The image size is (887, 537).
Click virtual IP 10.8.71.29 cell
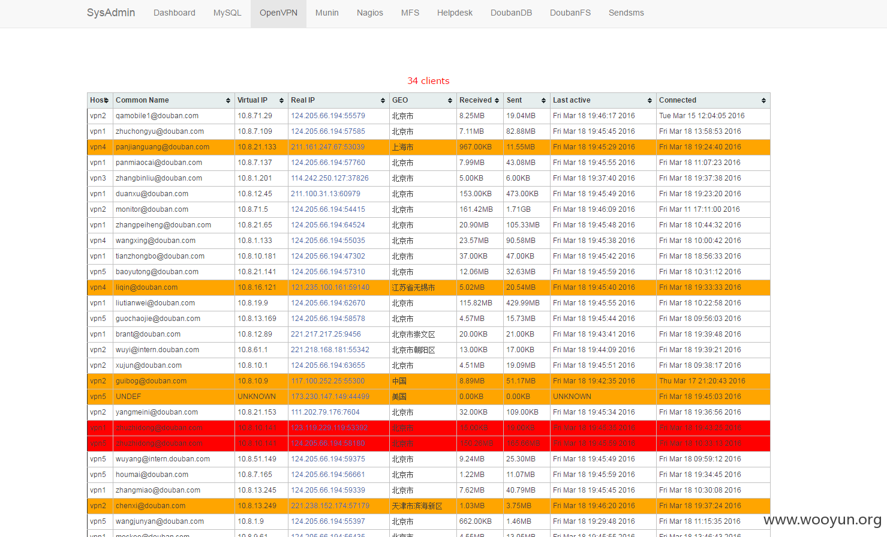[x=261, y=116]
